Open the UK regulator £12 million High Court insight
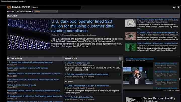 coord(34,96)
